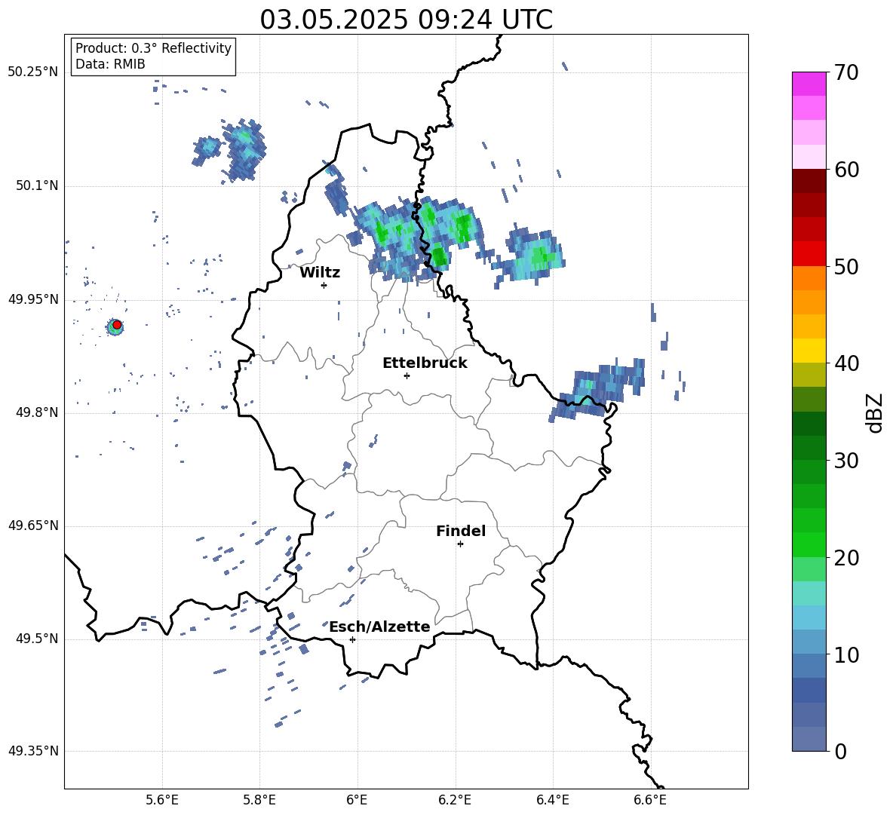Click the 70 colorbar tick label
Screen dimensions: 893x815
(845, 73)
